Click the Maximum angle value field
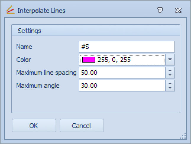The width and height of the screenshot is (191, 144). coord(122,86)
